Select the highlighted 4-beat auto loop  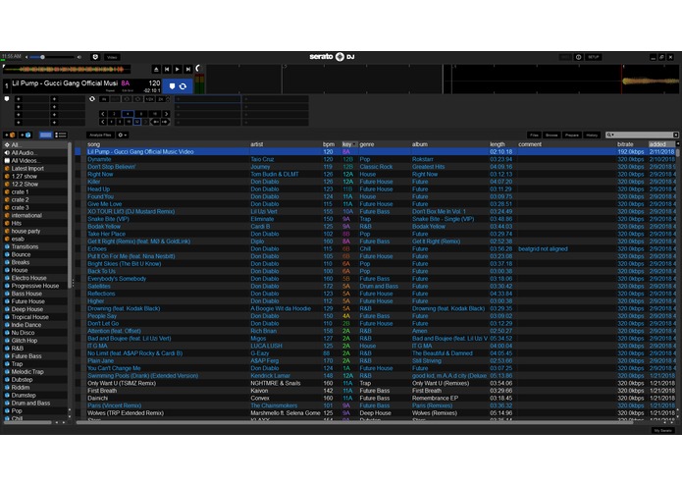pyautogui.click(x=128, y=114)
